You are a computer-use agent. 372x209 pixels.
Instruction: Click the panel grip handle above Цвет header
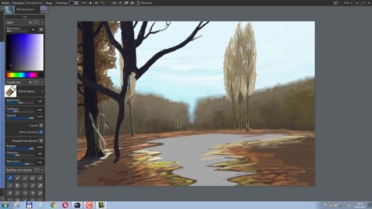click(x=25, y=17)
